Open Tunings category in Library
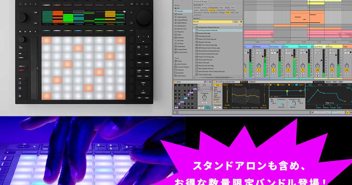 180,43
